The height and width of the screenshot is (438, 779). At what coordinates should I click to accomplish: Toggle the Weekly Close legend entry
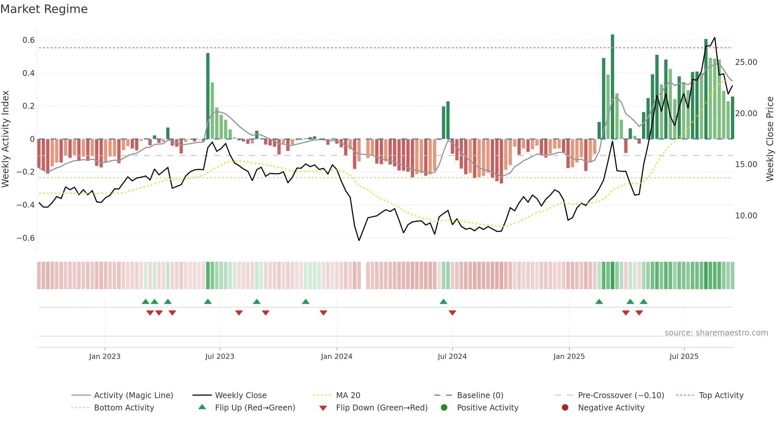coord(229,395)
